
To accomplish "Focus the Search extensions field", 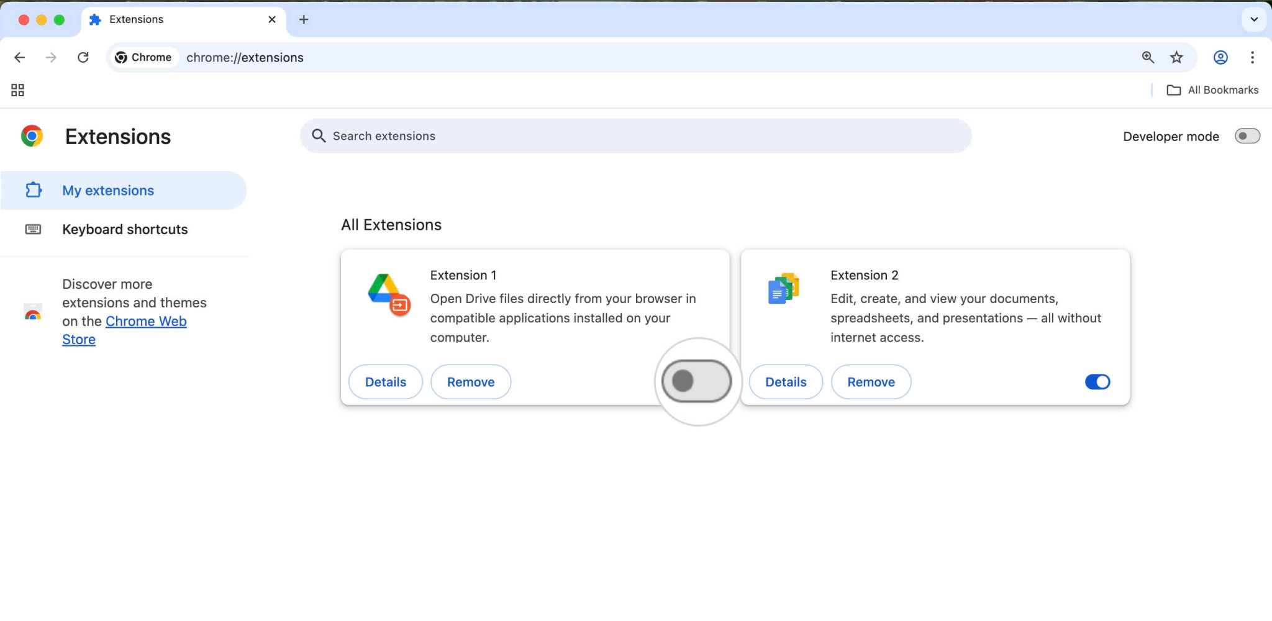I will [x=635, y=136].
